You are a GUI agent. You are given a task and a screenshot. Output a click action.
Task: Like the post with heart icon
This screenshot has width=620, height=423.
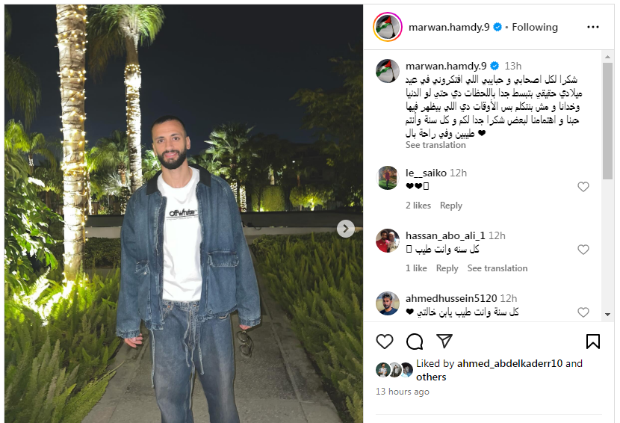coord(385,341)
